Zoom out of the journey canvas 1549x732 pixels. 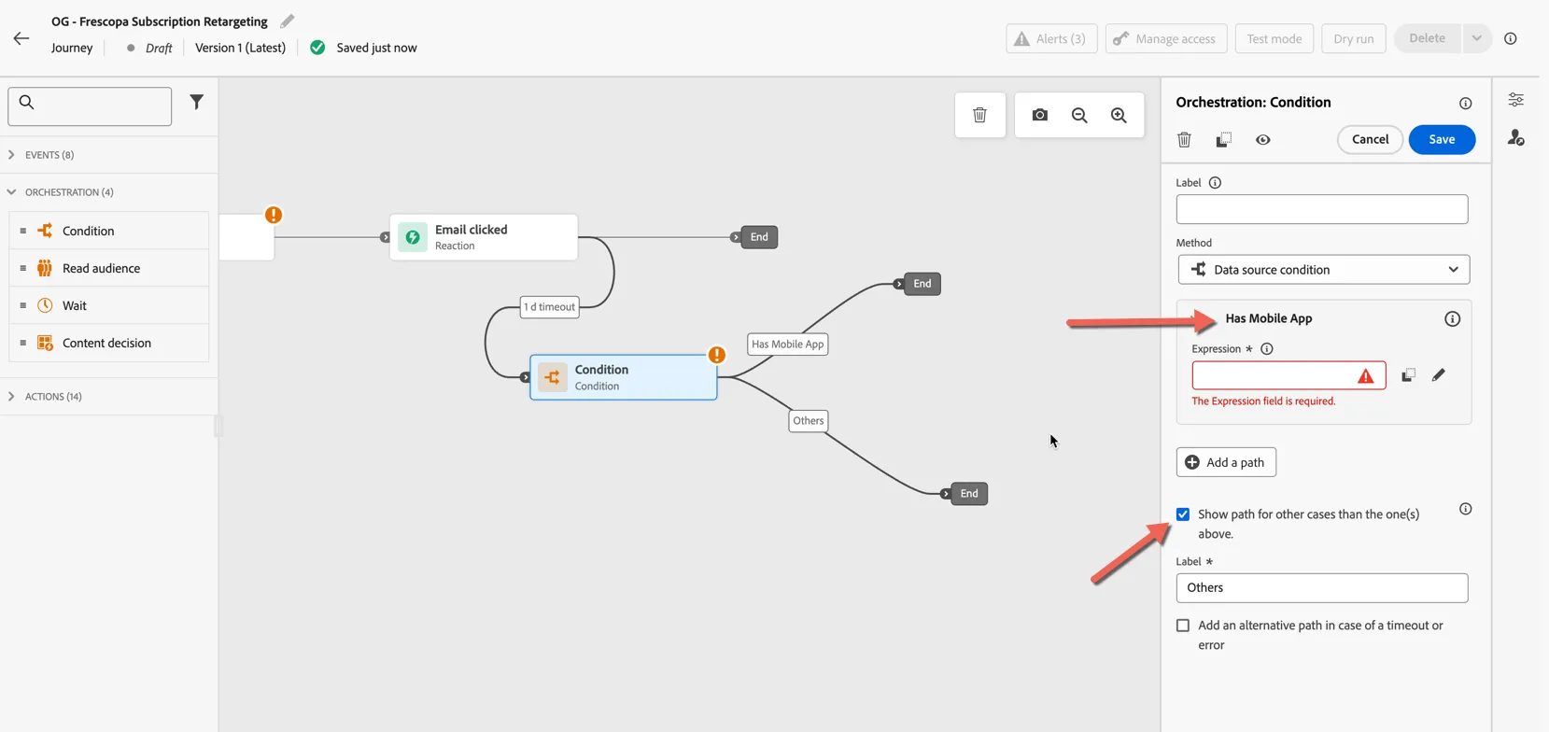pos(1079,115)
